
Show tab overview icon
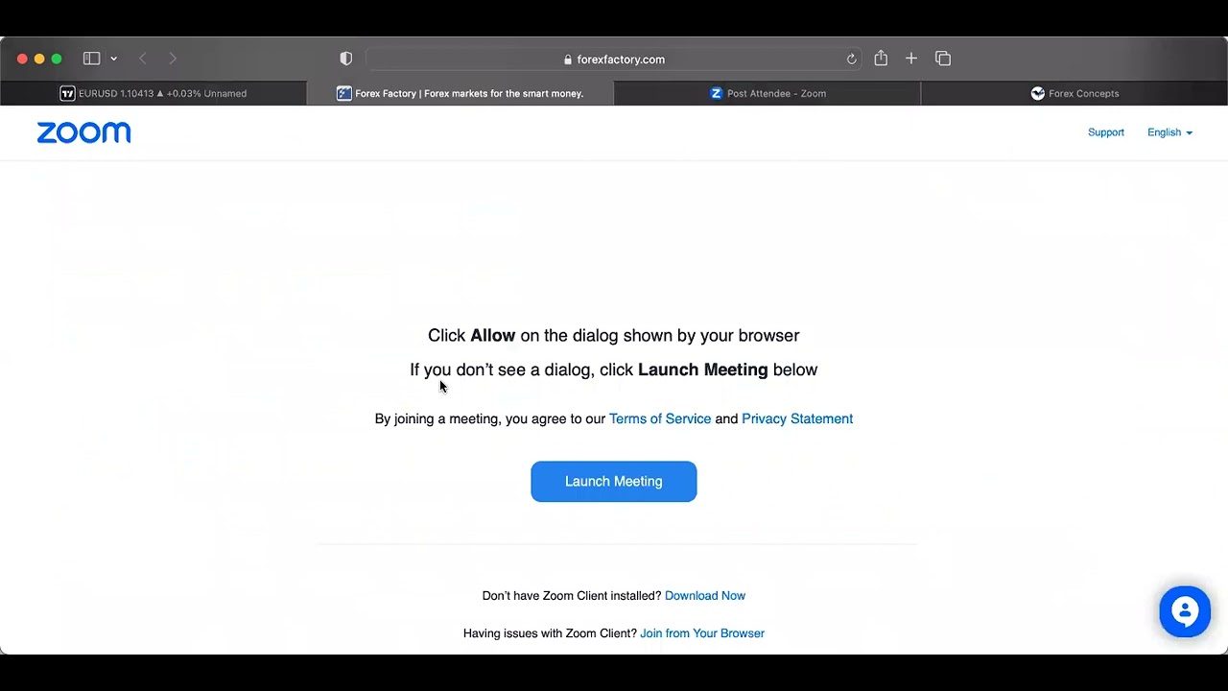[943, 59]
